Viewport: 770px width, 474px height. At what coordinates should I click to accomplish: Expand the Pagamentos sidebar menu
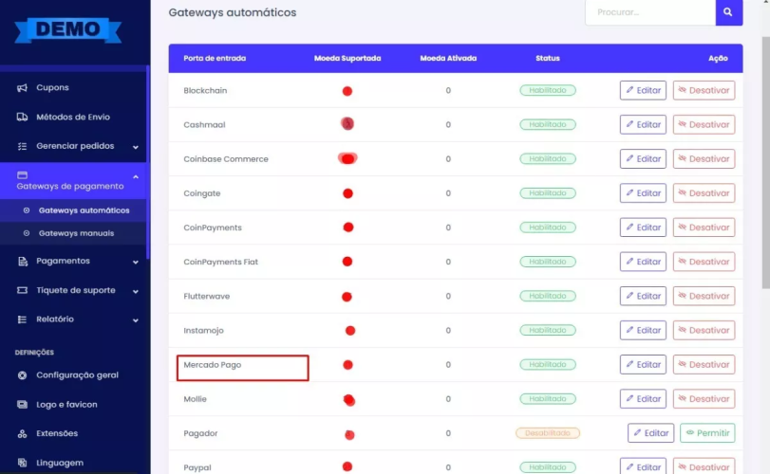coord(135,262)
